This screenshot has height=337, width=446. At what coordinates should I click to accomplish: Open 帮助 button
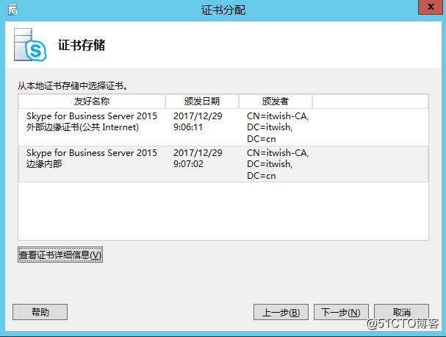pos(40,312)
